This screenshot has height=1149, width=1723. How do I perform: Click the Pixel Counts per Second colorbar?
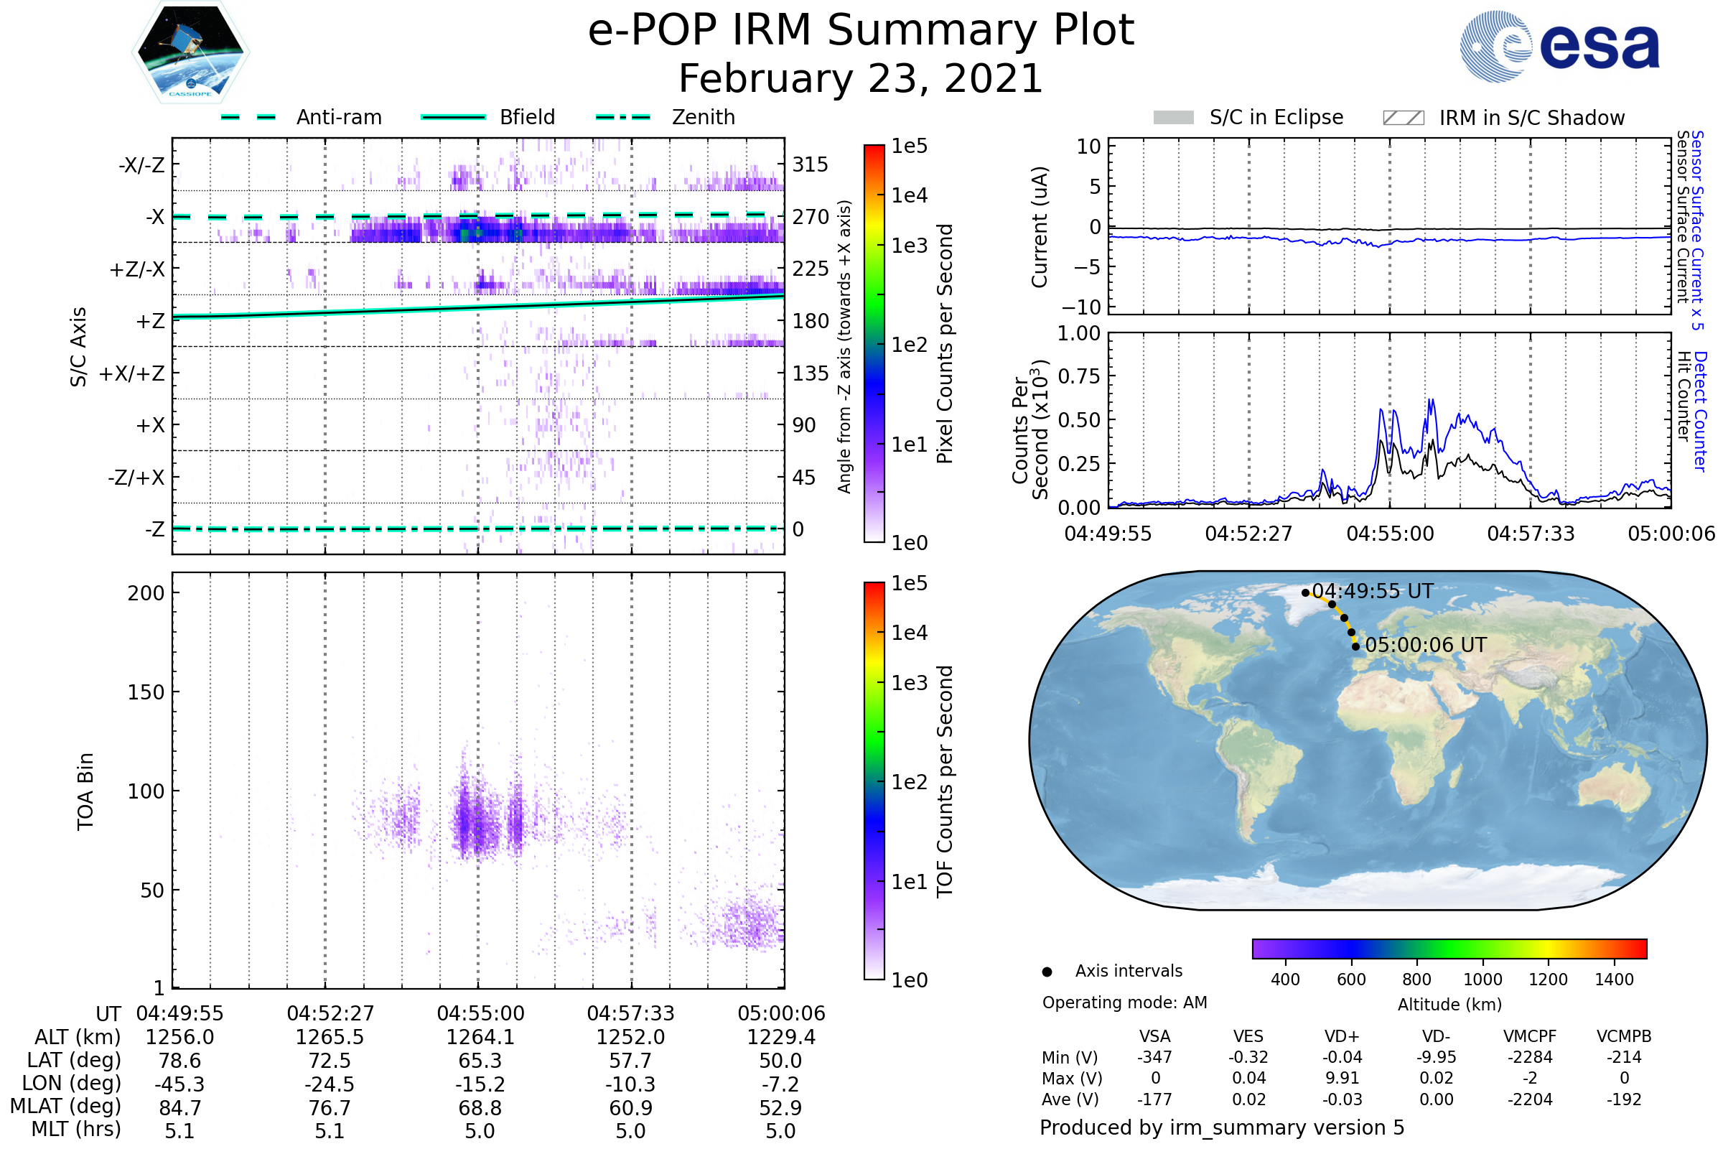(874, 344)
